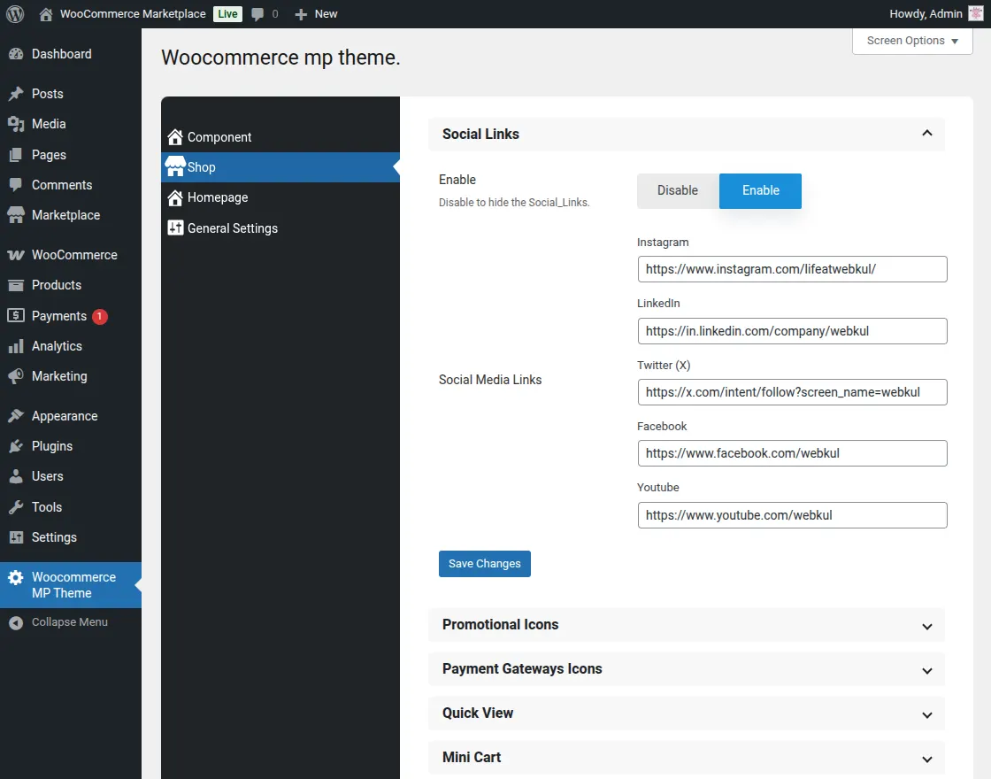Click the Youtube URL field
The height and width of the screenshot is (779, 991).
tap(792, 515)
